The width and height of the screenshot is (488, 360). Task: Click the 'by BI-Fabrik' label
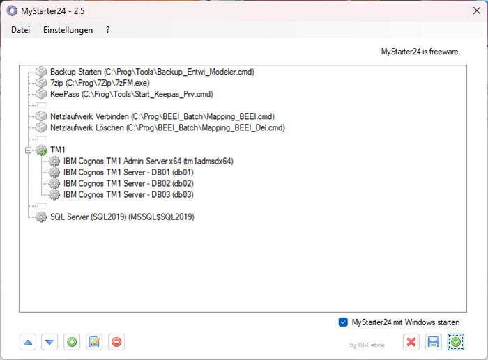point(367,345)
